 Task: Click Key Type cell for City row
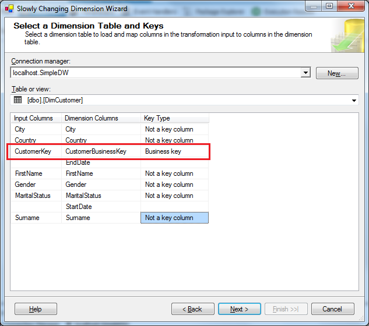coord(174,129)
